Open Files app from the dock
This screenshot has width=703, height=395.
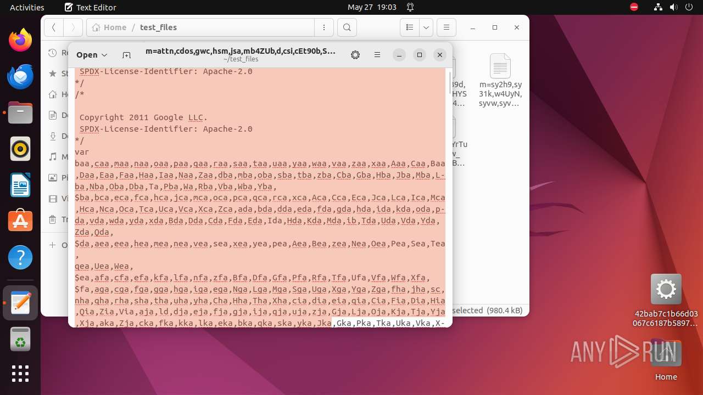pyautogui.click(x=20, y=112)
